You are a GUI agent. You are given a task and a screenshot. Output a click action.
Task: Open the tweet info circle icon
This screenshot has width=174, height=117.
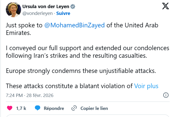click(x=165, y=95)
